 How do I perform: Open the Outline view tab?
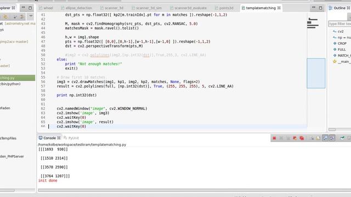click(339, 8)
